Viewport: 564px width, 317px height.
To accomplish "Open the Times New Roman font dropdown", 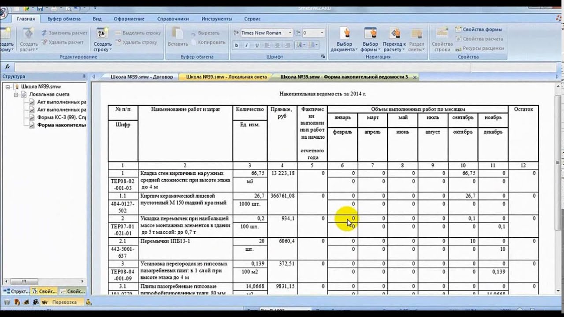I will 290,33.
